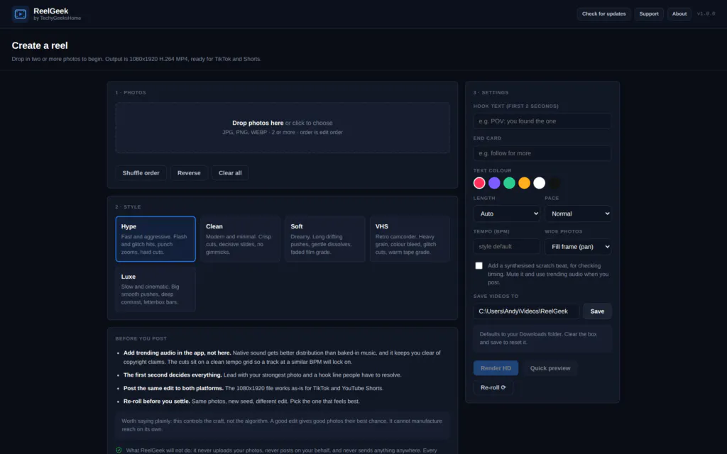Pick the VHS style card
Image resolution: width=727 pixels, height=454 pixels.
coord(410,239)
